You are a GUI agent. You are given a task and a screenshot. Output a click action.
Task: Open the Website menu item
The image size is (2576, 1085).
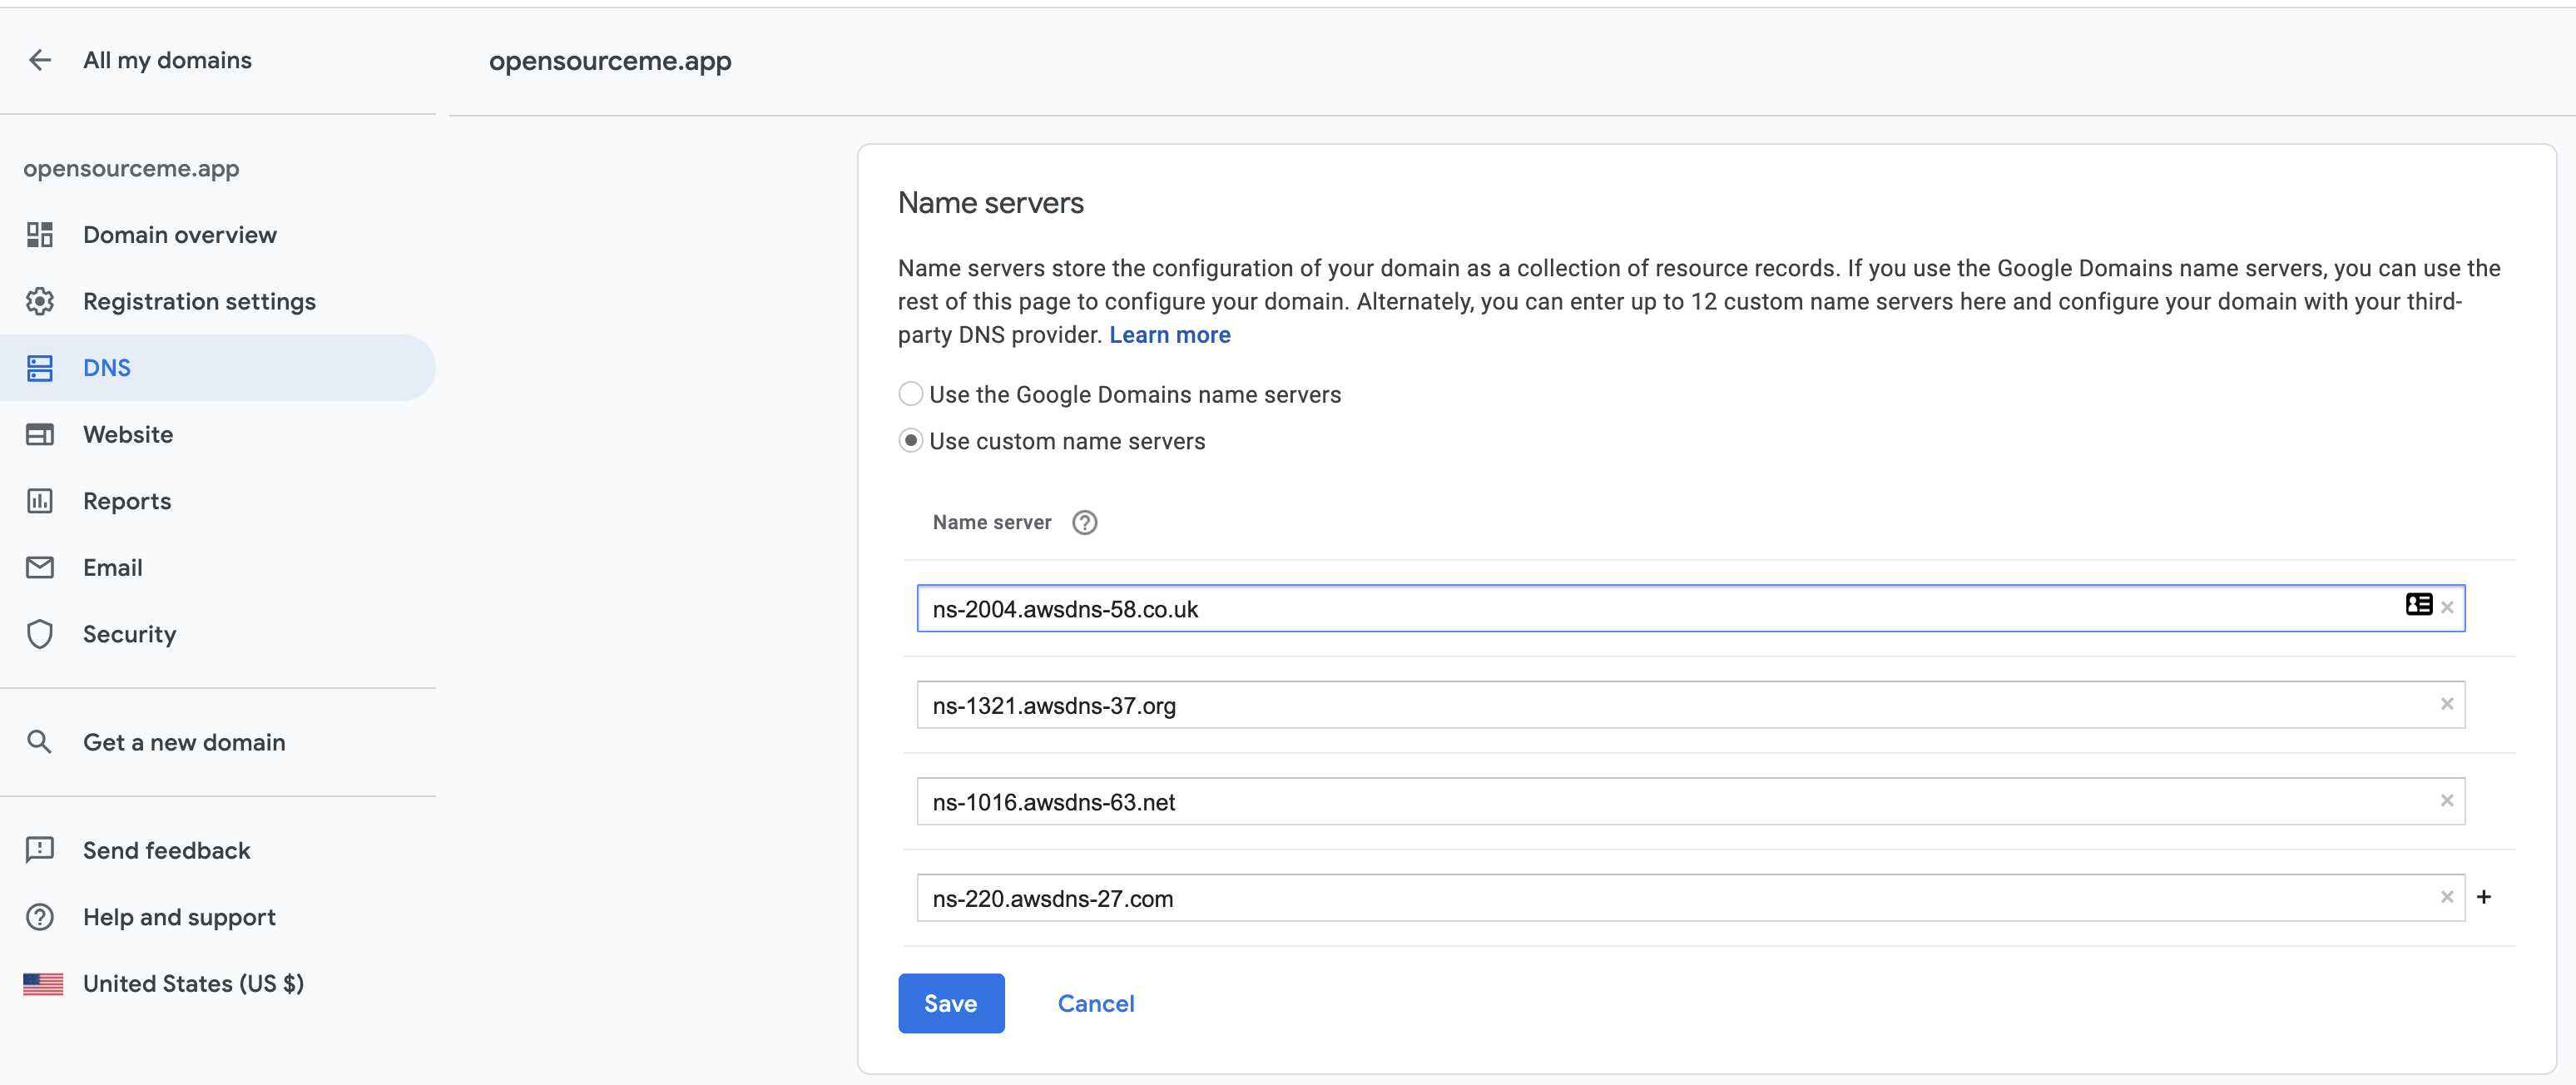point(128,434)
